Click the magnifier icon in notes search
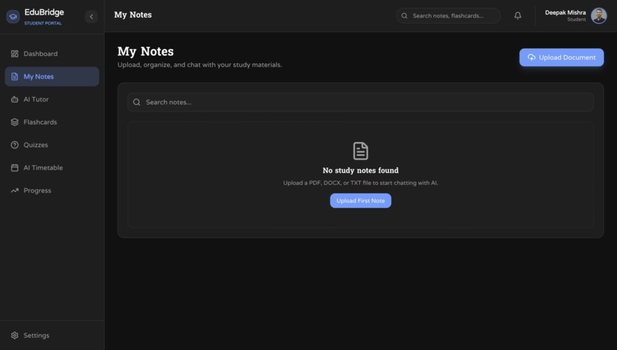Image resolution: width=617 pixels, height=350 pixels. click(x=136, y=102)
